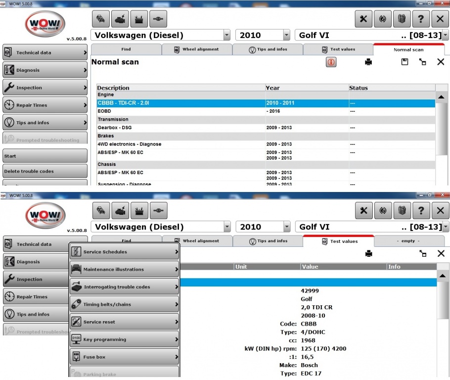Click the battery icon in lower window toolbar
This screenshot has height=380, width=450.
click(139, 211)
